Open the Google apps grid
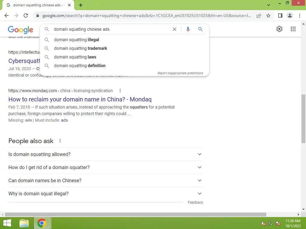Image resolution: width=306 pixels, height=229 pixels. [x=293, y=29]
